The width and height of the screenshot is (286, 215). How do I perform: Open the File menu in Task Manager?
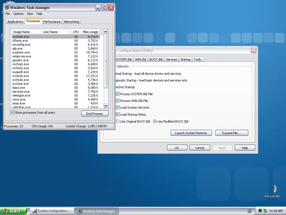8,14
